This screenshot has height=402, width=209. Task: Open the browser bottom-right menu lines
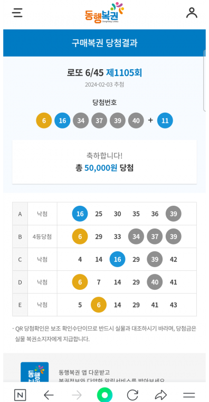tap(189, 395)
